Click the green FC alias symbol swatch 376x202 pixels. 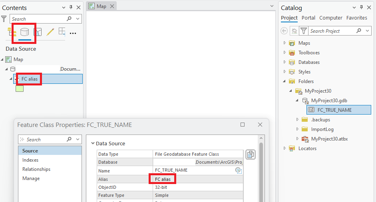click(x=20, y=89)
